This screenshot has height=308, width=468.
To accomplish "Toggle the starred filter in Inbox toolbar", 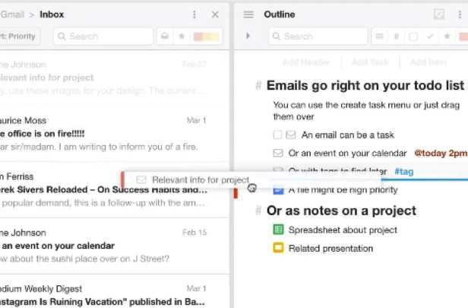I will point(182,37).
